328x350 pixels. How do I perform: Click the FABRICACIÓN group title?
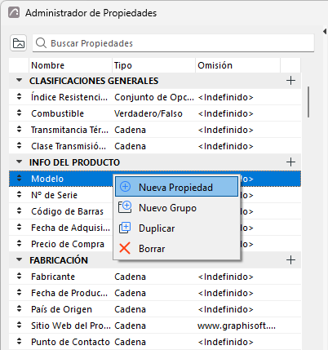point(59,260)
